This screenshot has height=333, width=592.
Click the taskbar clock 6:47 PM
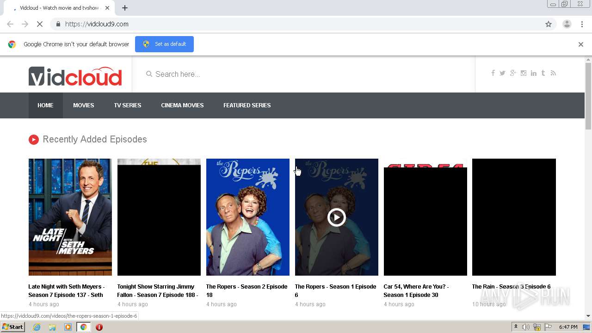(568, 327)
